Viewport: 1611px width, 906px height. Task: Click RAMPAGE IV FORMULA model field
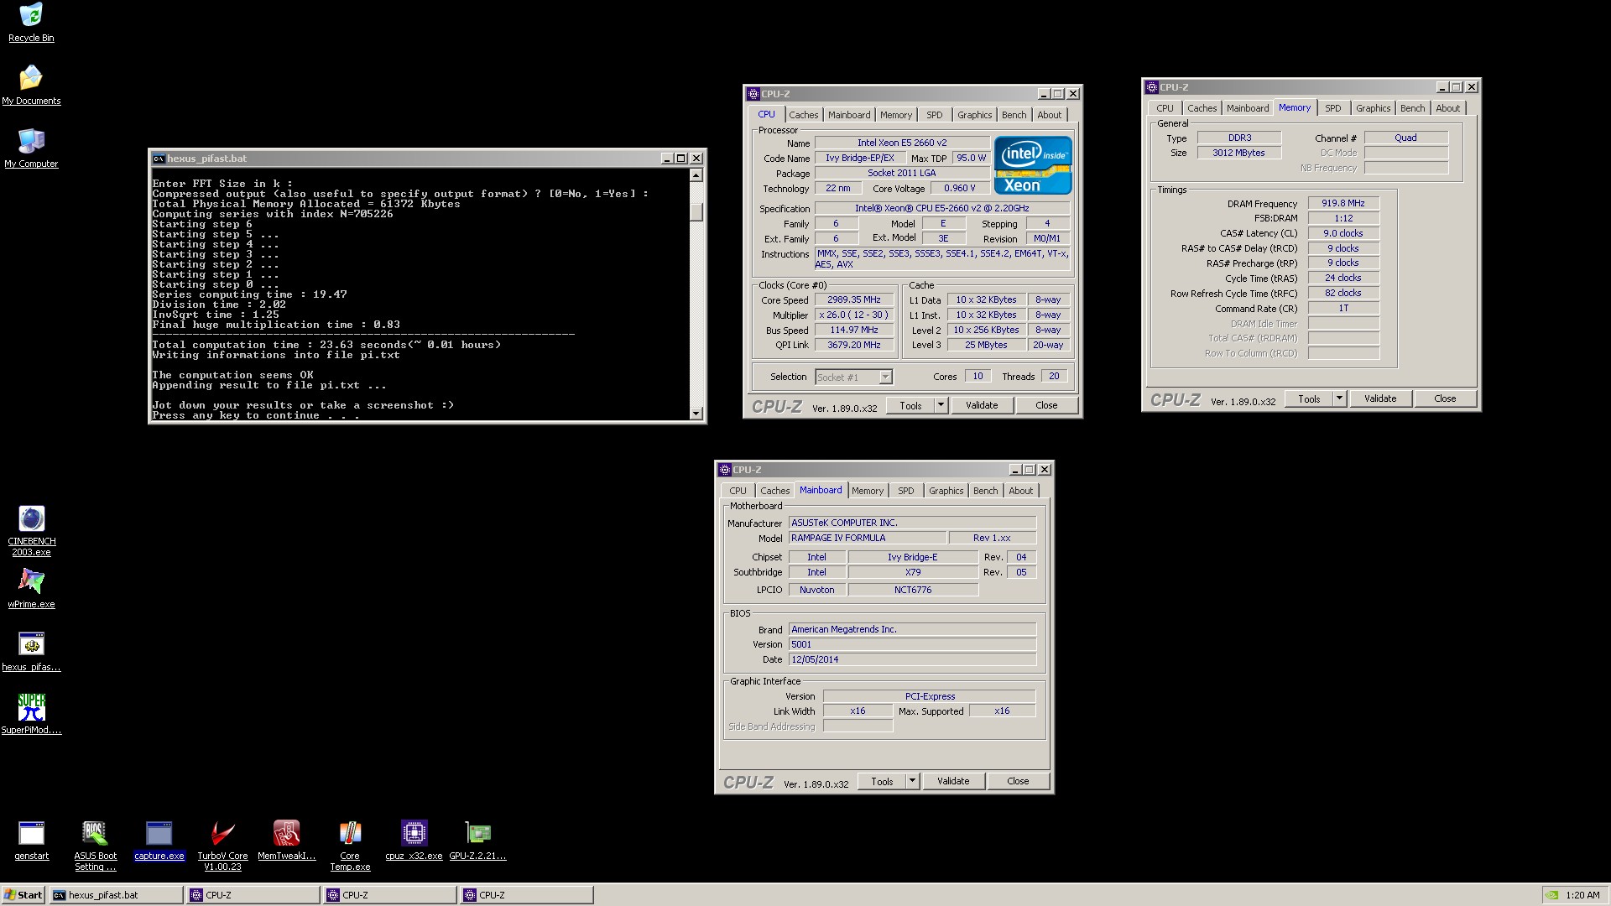click(x=868, y=538)
